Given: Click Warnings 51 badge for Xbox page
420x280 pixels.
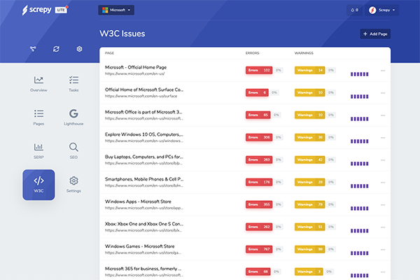Looking at the screenshot, I should coord(310,227).
